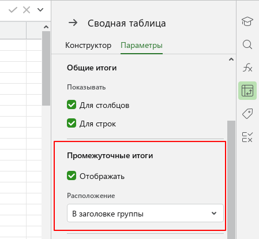The height and width of the screenshot is (239, 259).
Task: Toggle Для строк grand totals checkbox
Action: (x=72, y=123)
